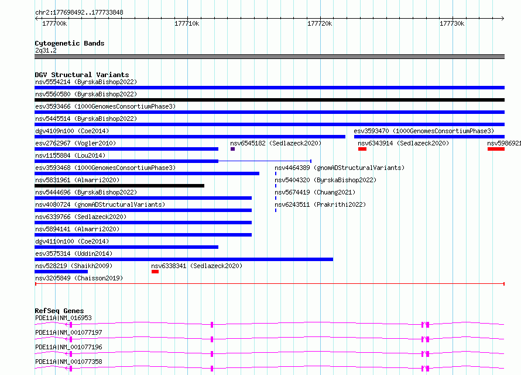Open the PDE11A|NM_001077358 transcript label
Screen dimensions: 521x375
68,362
